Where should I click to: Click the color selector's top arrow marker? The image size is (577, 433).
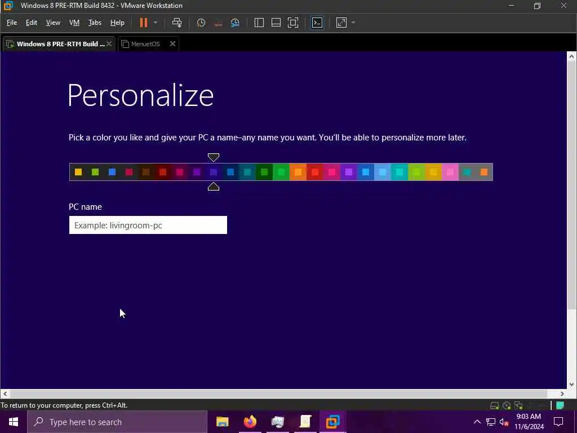coord(214,157)
